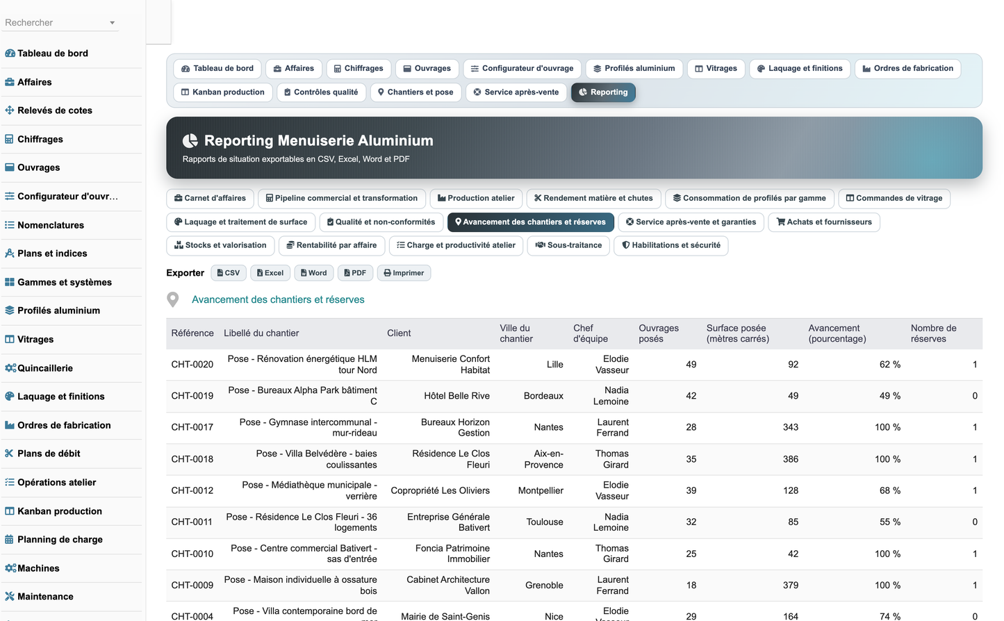Click the Imprimer print button
The width and height of the screenshot is (1004, 621).
(404, 273)
